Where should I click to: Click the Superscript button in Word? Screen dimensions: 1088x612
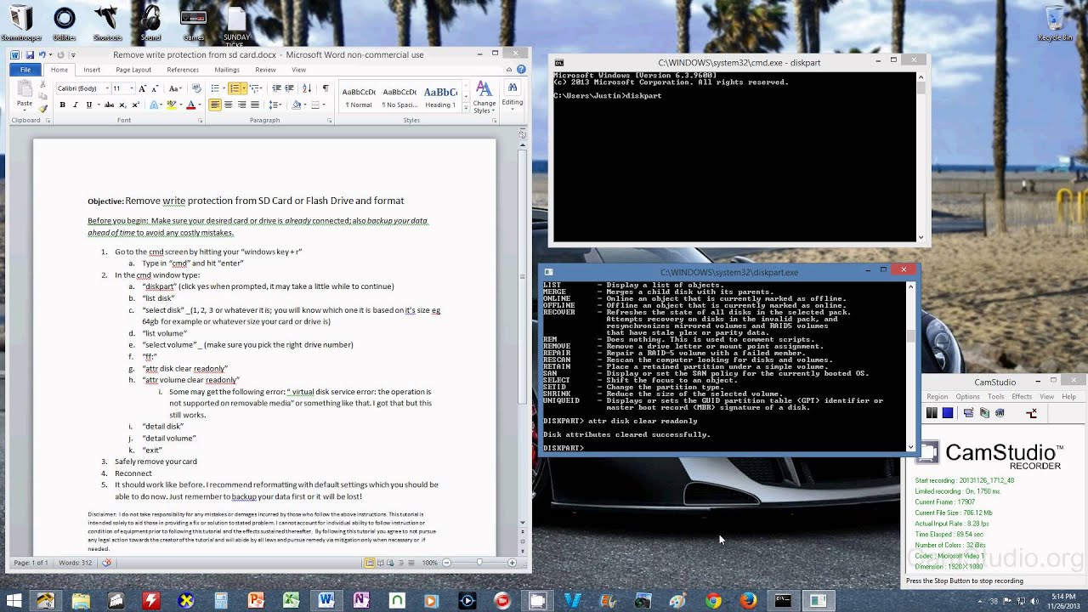tap(136, 105)
